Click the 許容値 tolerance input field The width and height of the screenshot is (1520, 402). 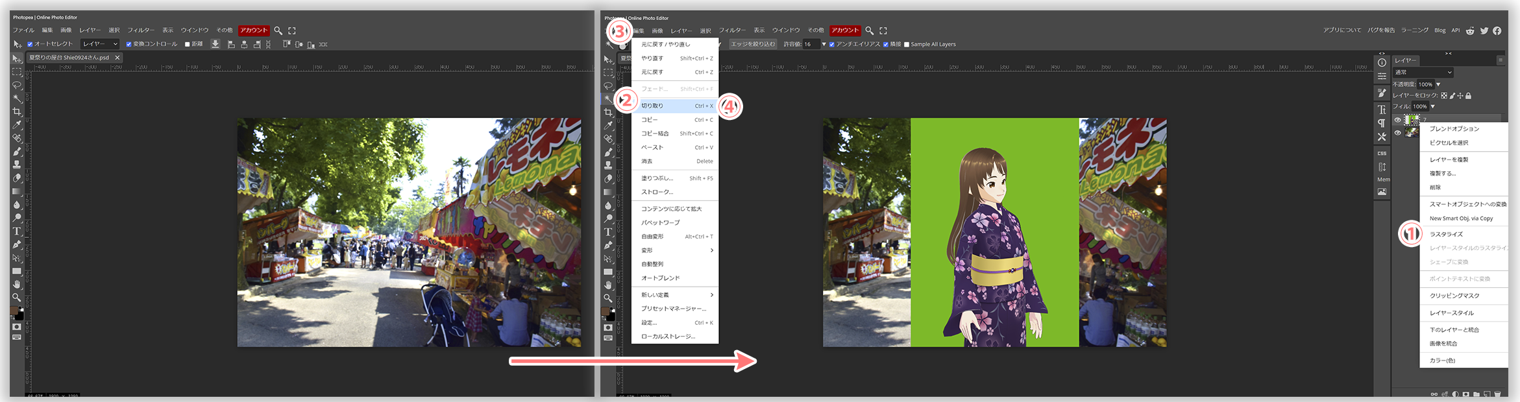tap(811, 44)
